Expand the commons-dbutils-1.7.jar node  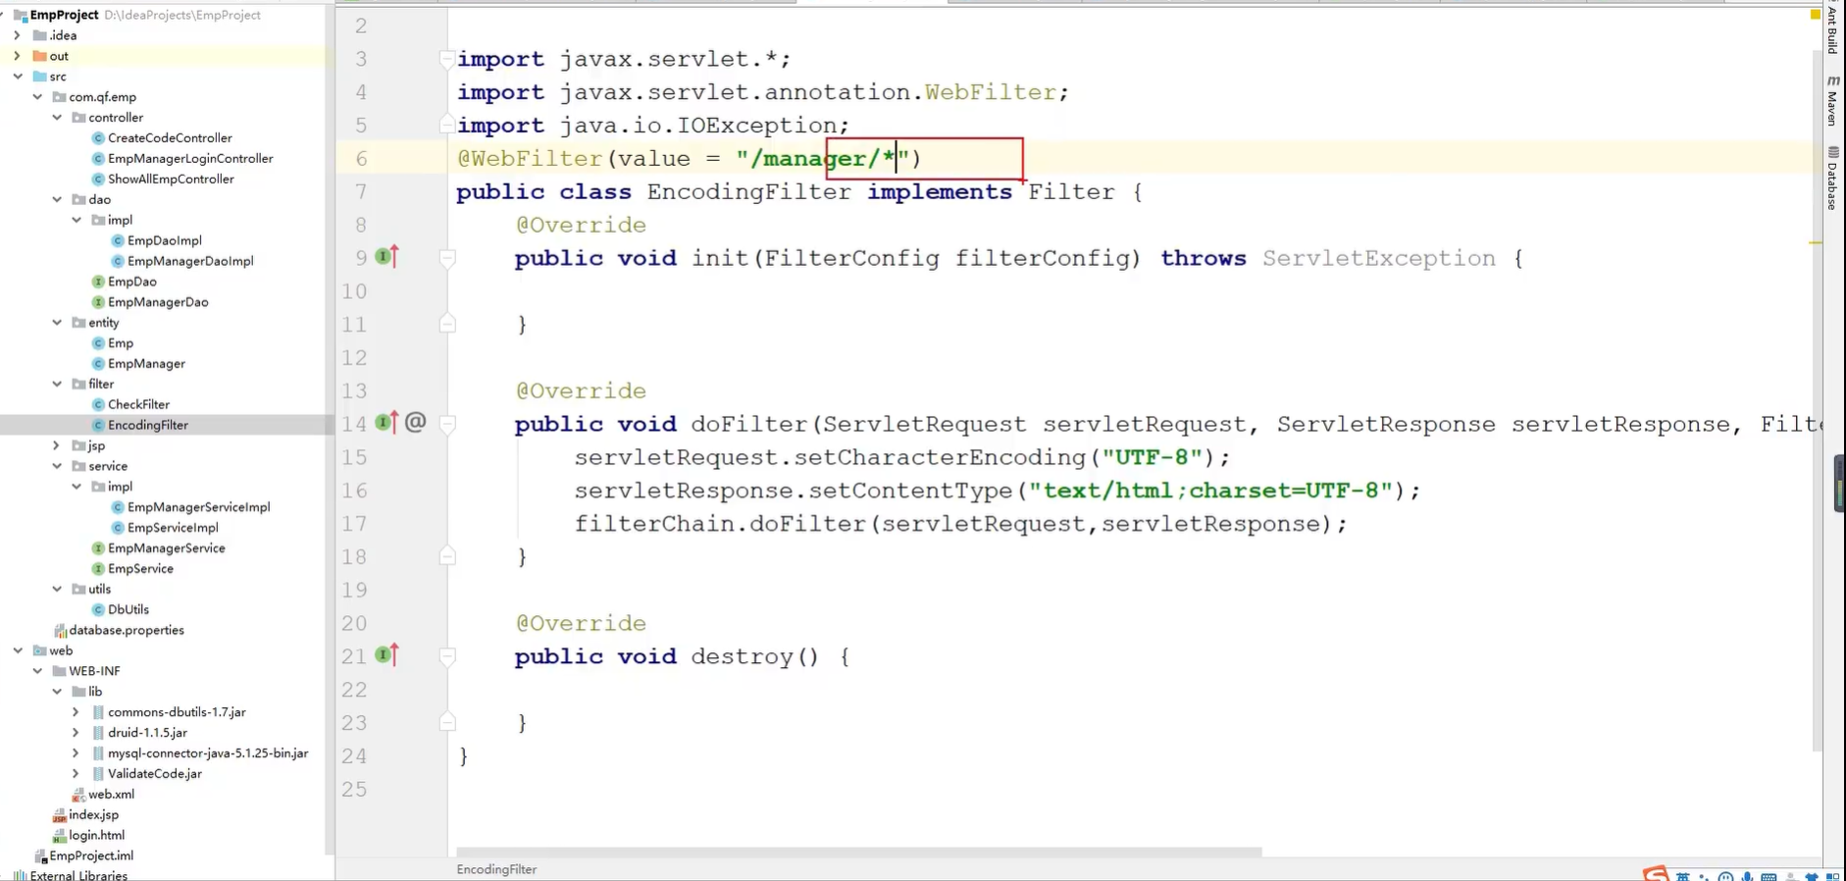pyautogui.click(x=76, y=712)
